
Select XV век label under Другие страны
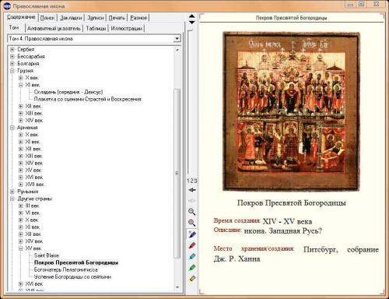[33, 248]
